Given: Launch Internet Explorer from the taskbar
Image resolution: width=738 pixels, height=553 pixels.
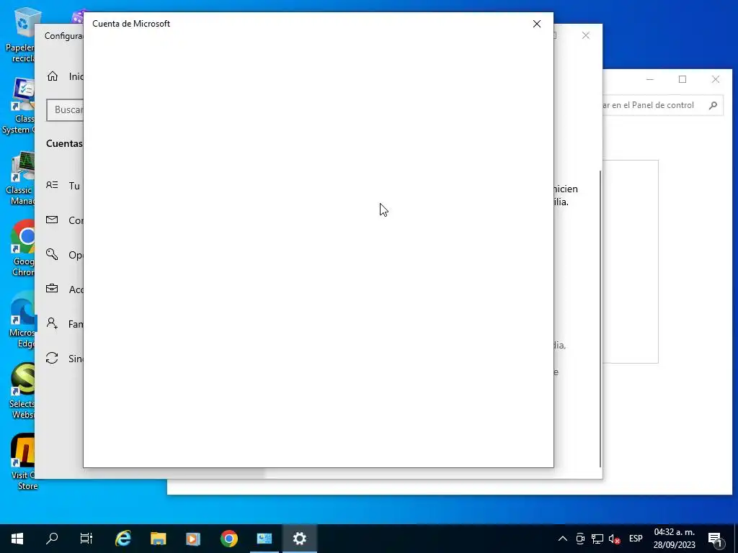Looking at the screenshot, I should coord(123,539).
